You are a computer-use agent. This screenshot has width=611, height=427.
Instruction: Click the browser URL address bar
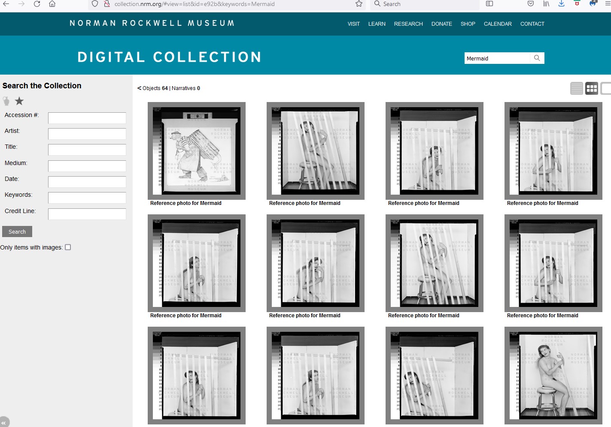click(228, 4)
